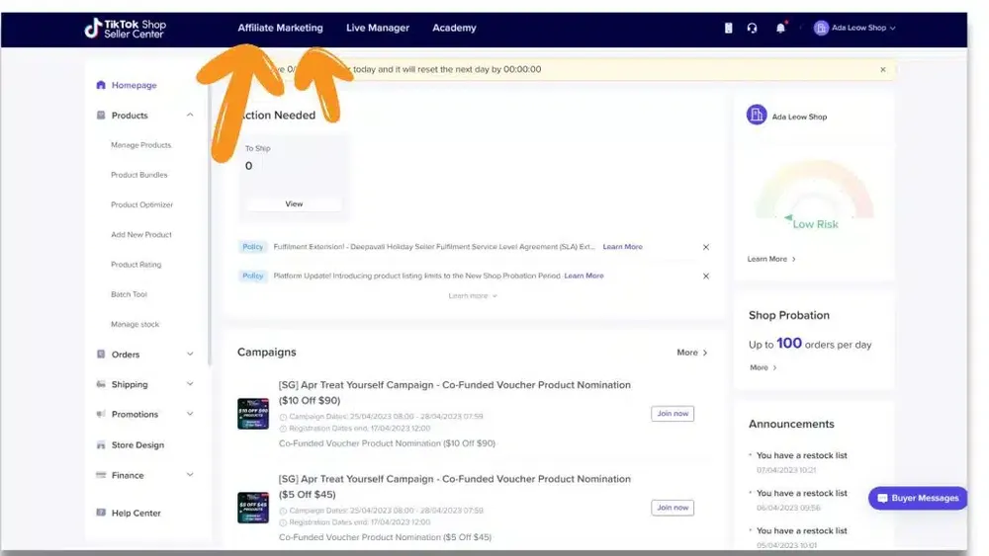Open Batch Tool

[x=129, y=294]
